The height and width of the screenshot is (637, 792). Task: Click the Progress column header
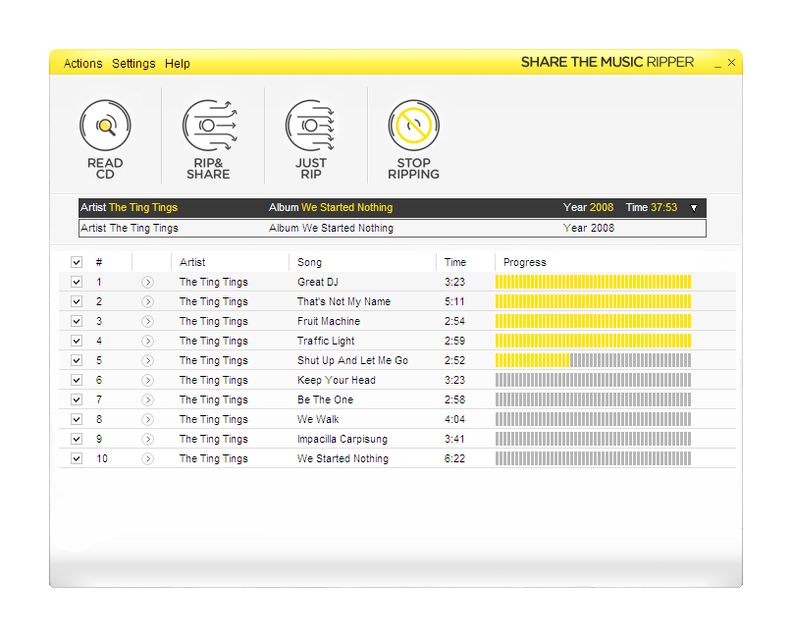tap(525, 262)
